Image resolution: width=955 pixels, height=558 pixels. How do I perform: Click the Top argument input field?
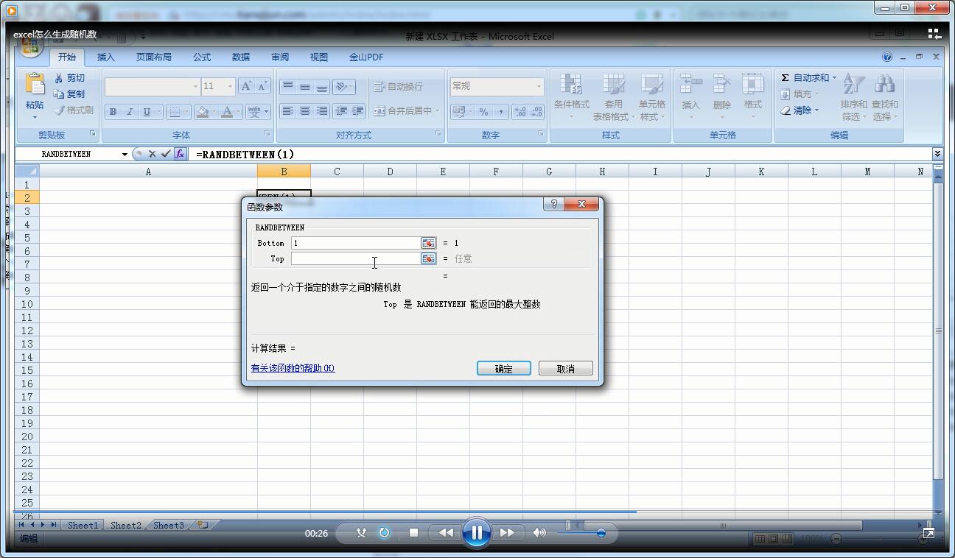[x=355, y=258]
